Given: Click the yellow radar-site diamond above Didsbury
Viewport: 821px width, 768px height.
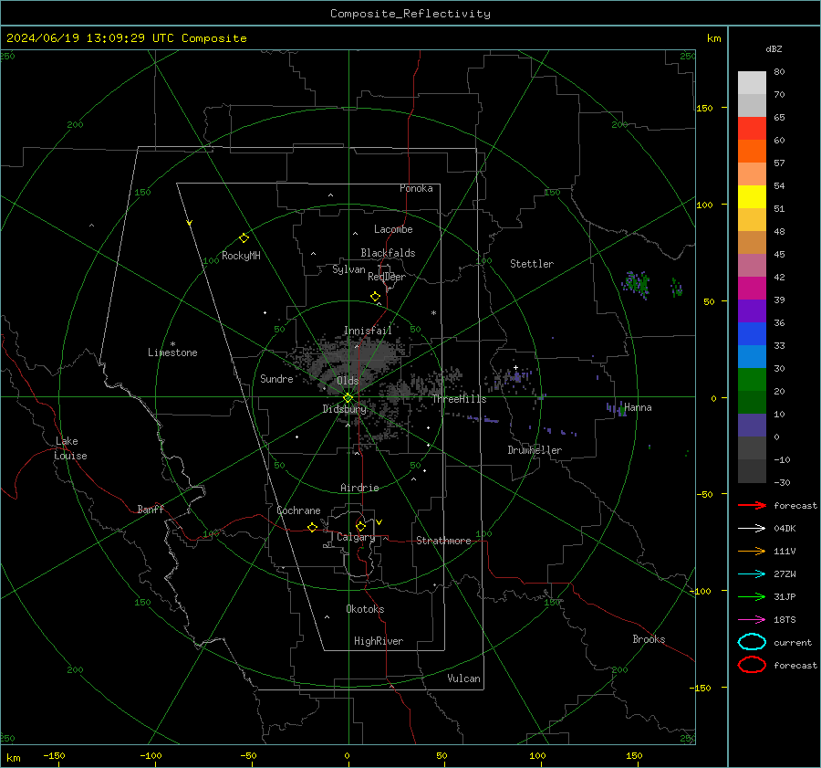Looking at the screenshot, I should [348, 398].
